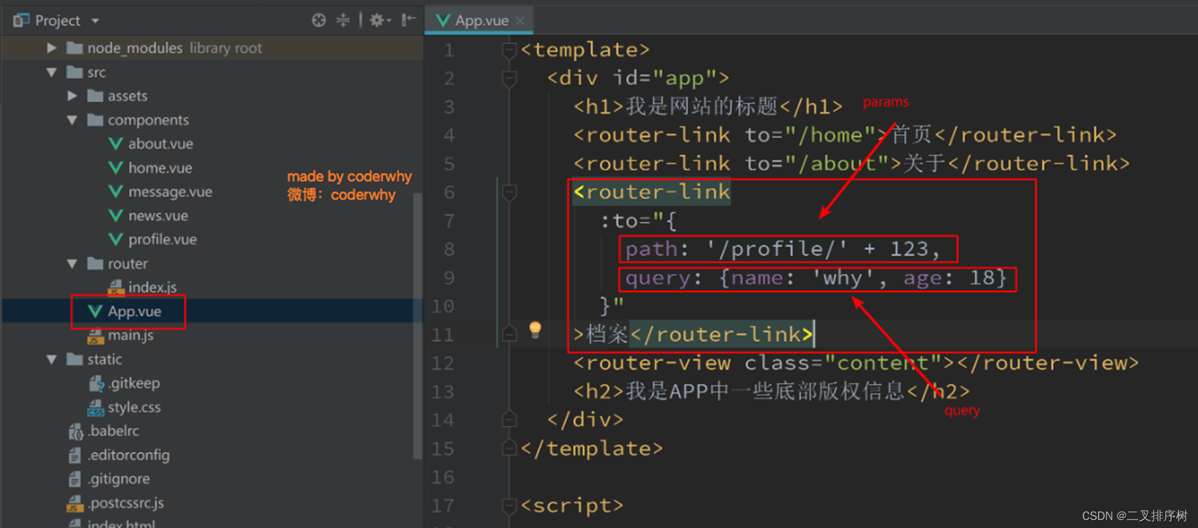The height and width of the screenshot is (528, 1198).
Task: Click the Vue icon beside home.vue
Action: coord(115,168)
